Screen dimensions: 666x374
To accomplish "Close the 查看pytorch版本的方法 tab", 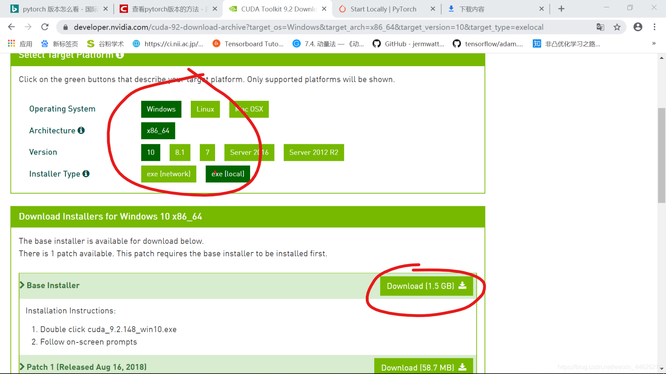I will click(x=215, y=8).
